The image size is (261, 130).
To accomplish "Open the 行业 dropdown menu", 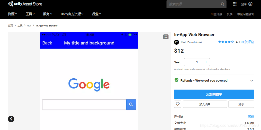I will coord(96,14).
